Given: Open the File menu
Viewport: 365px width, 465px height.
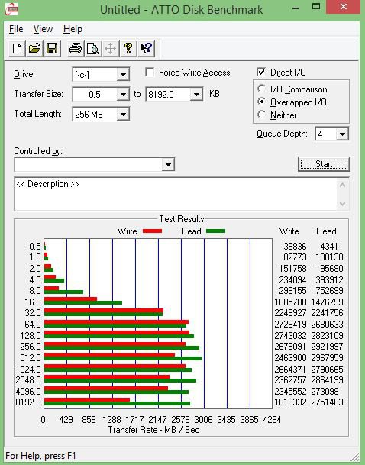Looking at the screenshot, I should click(x=16, y=29).
